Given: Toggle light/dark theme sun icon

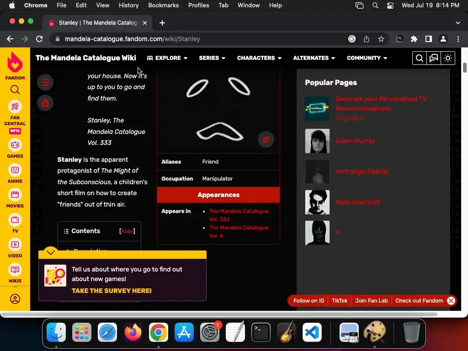Looking at the screenshot, I should click(448, 58).
